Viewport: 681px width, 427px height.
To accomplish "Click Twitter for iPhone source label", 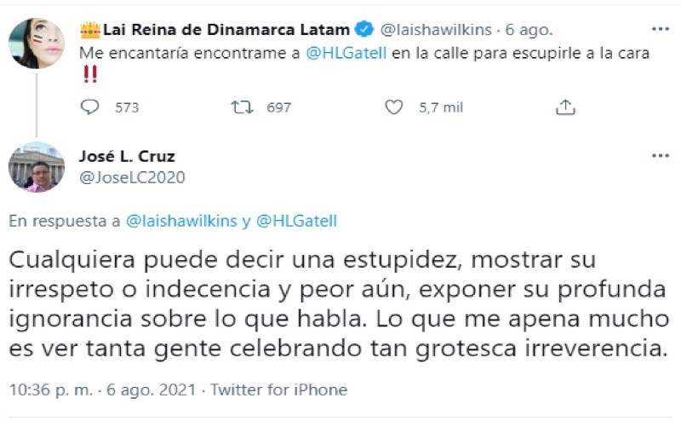I will pos(278,389).
